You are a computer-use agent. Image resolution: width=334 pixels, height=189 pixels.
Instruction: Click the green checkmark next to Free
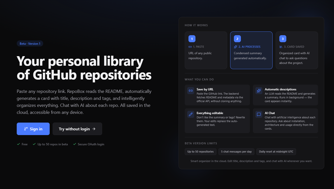point(18,144)
